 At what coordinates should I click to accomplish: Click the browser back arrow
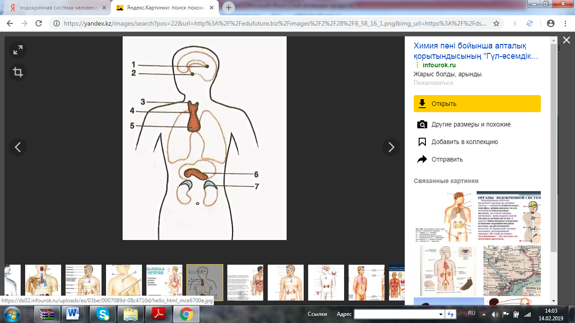pyautogui.click(x=10, y=23)
